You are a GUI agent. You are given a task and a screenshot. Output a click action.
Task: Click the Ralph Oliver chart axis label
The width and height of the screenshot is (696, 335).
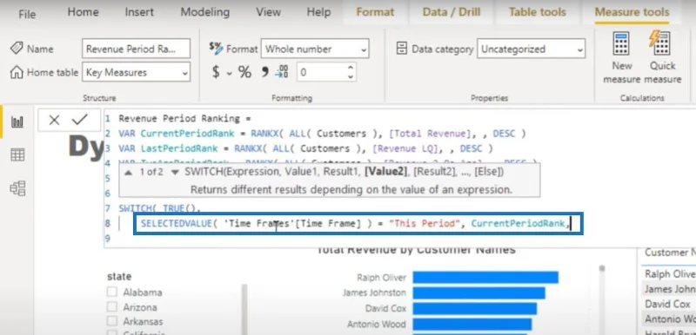tap(381, 278)
